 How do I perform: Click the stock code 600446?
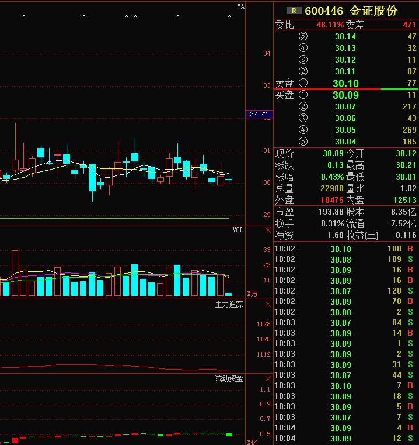coord(323,11)
